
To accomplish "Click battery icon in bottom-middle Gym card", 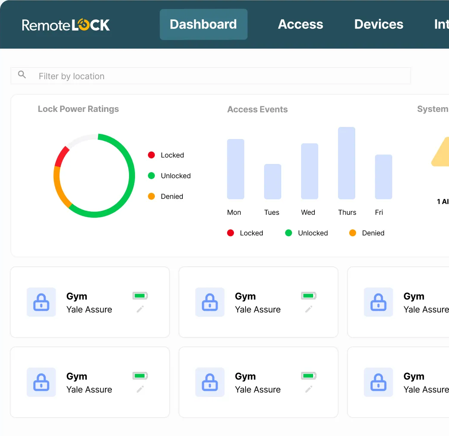I will (309, 375).
